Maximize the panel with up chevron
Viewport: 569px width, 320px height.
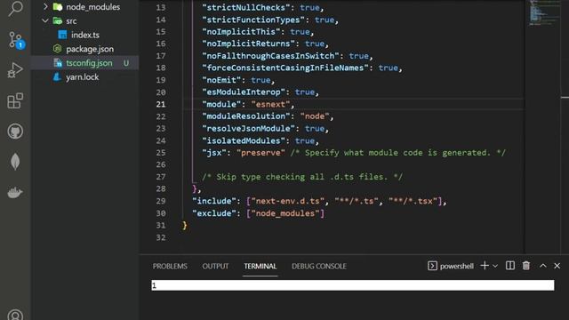543,266
